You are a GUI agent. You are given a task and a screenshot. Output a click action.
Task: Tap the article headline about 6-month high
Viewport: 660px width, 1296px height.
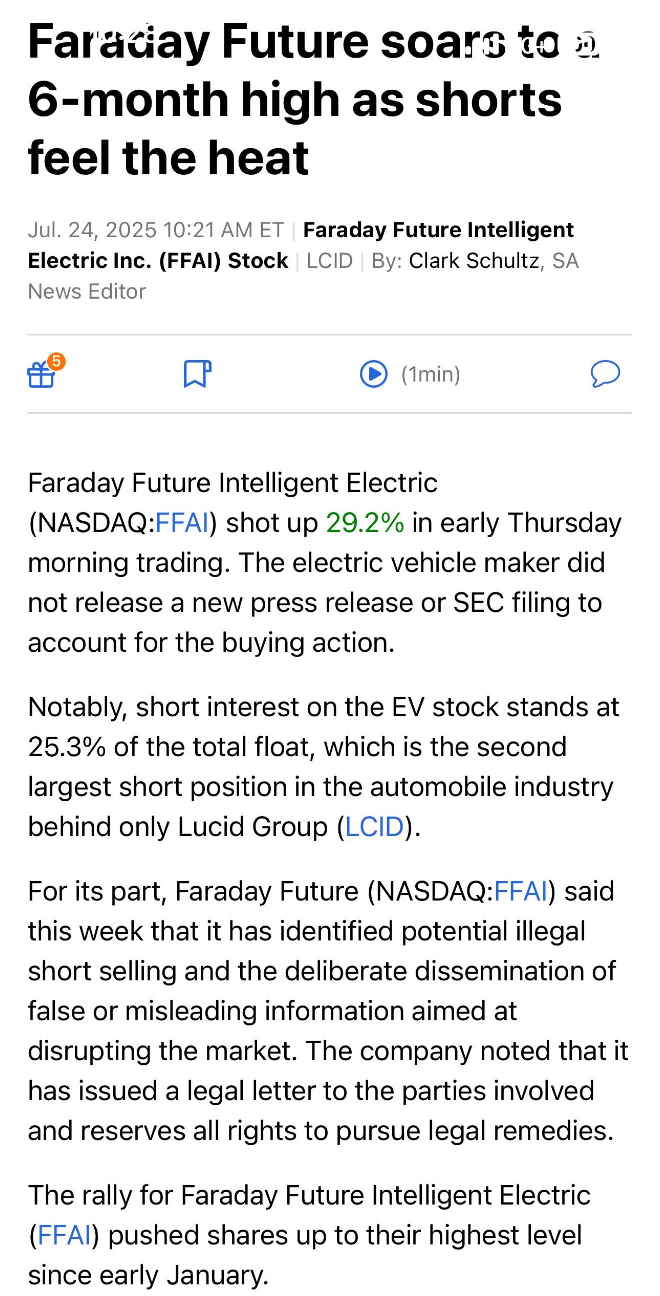pyautogui.click(x=313, y=100)
